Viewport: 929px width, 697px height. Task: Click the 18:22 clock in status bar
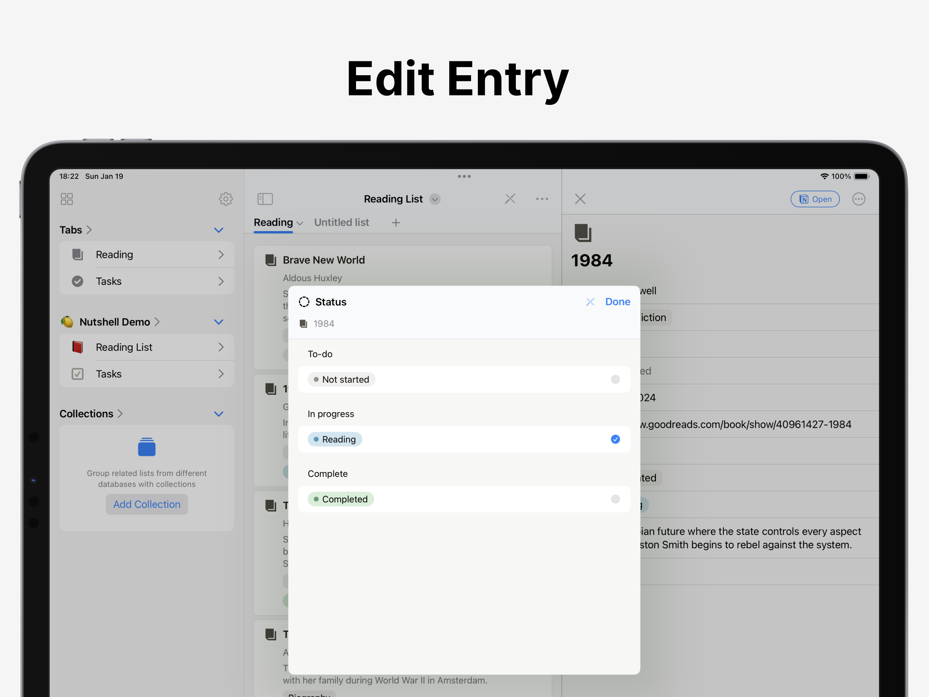(69, 177)
